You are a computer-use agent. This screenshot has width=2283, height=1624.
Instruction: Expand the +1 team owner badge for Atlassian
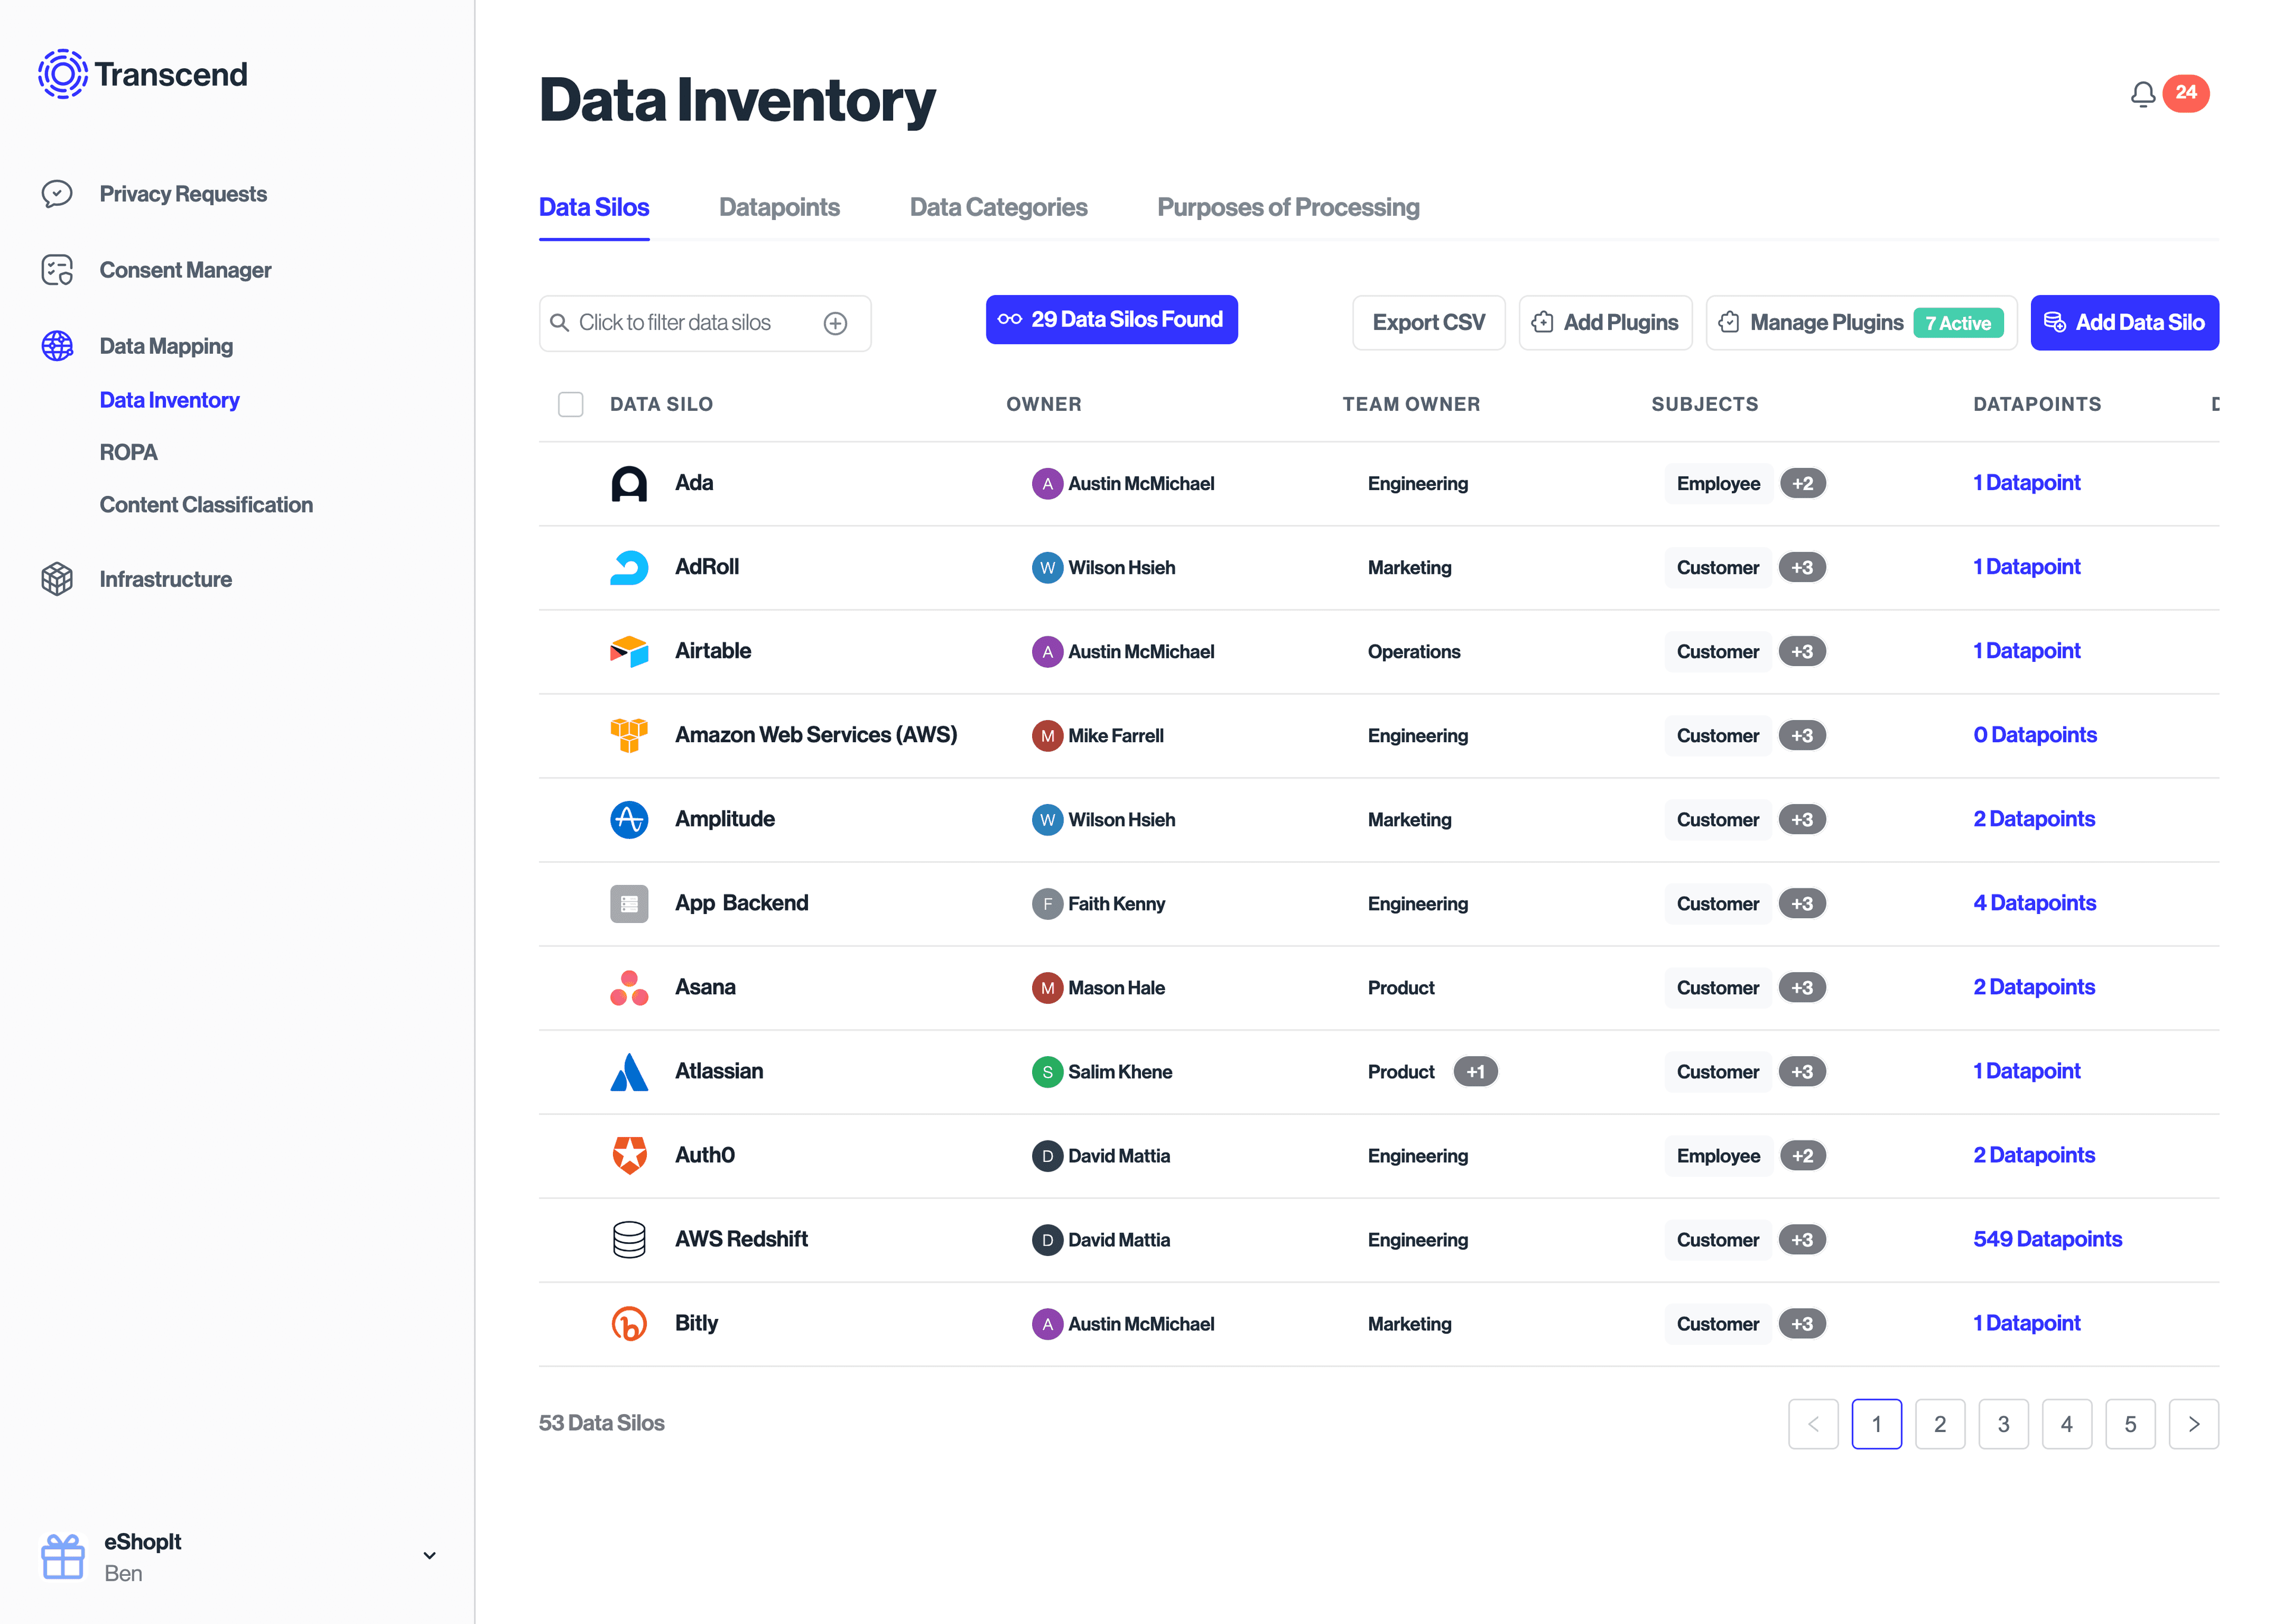pyautogui.click(x=1476, y=1072)
